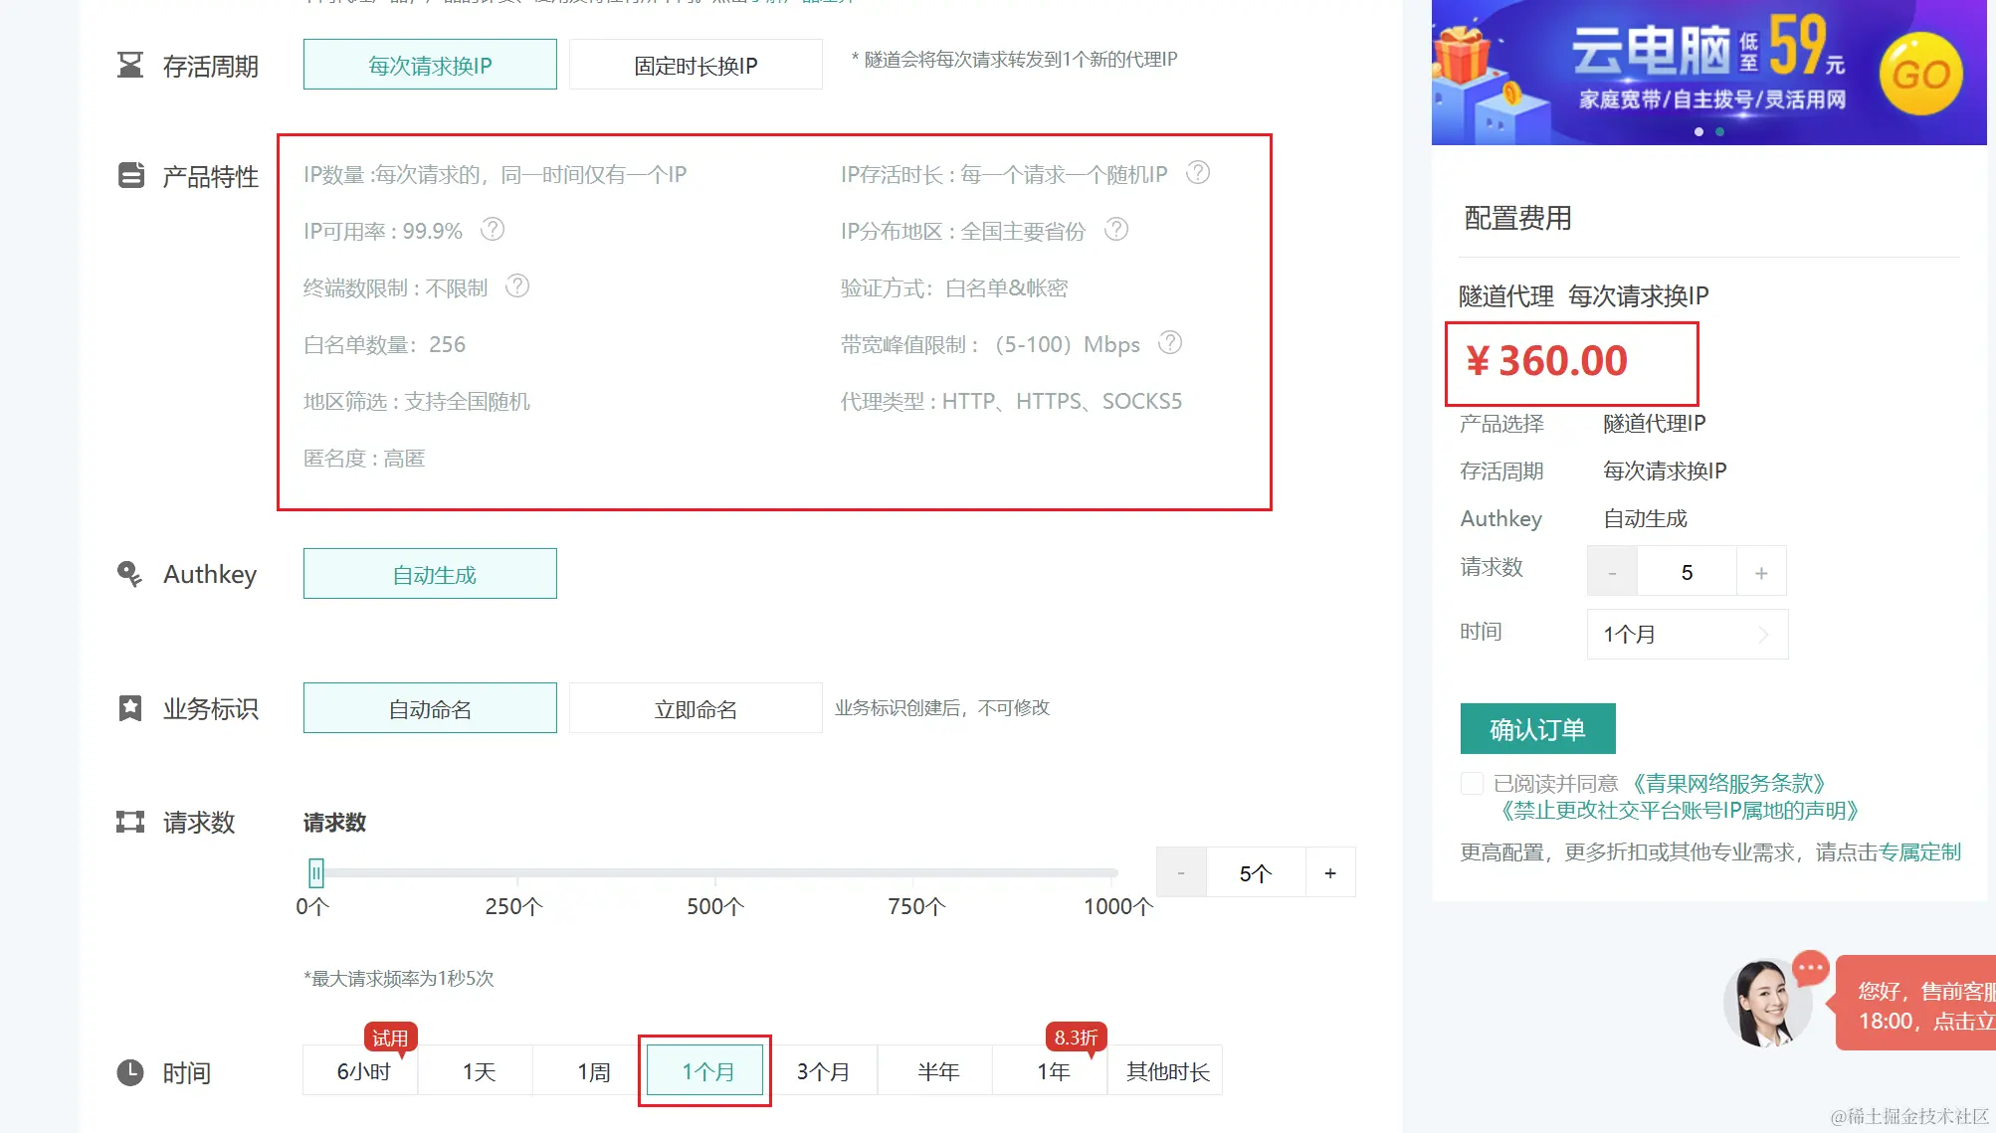The image size is (1996, 1133).
Task: Click the 请求数 slider handle
Action: point(315,872)
